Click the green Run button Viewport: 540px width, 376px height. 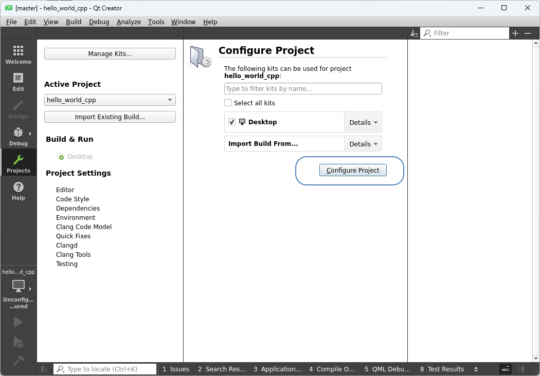coord(18,323)
